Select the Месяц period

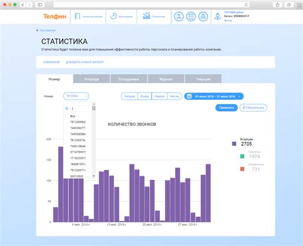pyautogui.click(x=175, y=96)
